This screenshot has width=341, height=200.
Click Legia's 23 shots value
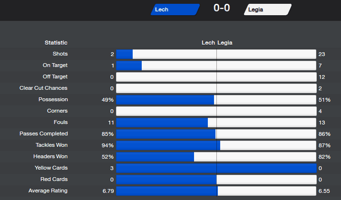(x=322, y=54)
